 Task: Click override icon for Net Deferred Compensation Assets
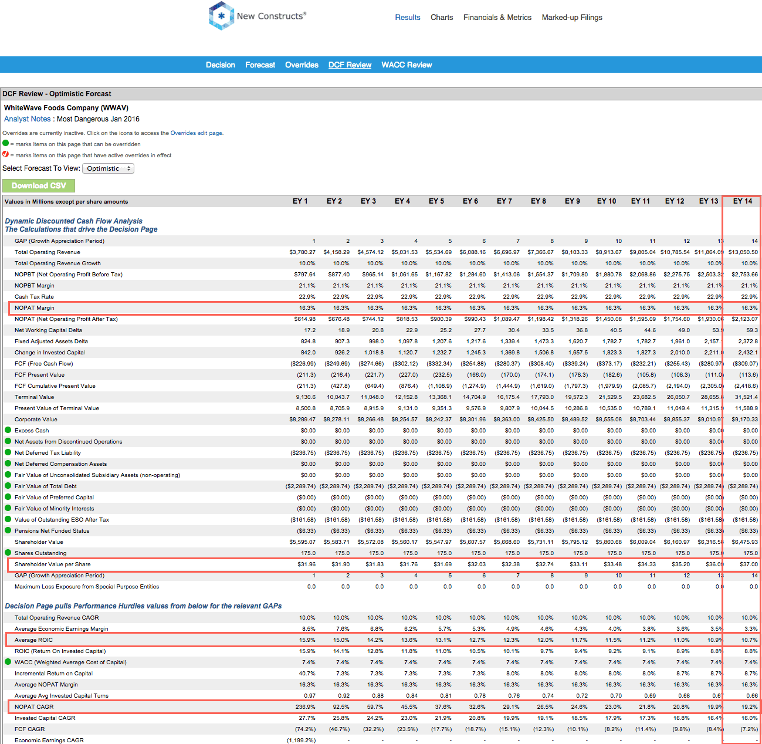[8, 464]
